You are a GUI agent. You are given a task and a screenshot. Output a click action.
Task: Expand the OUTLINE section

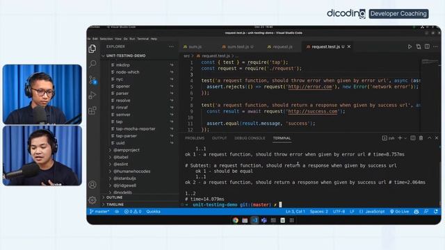114,197
